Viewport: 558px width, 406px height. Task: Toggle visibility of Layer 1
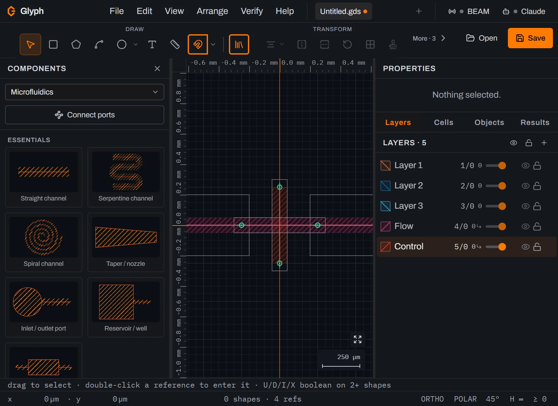coord(526,166)
